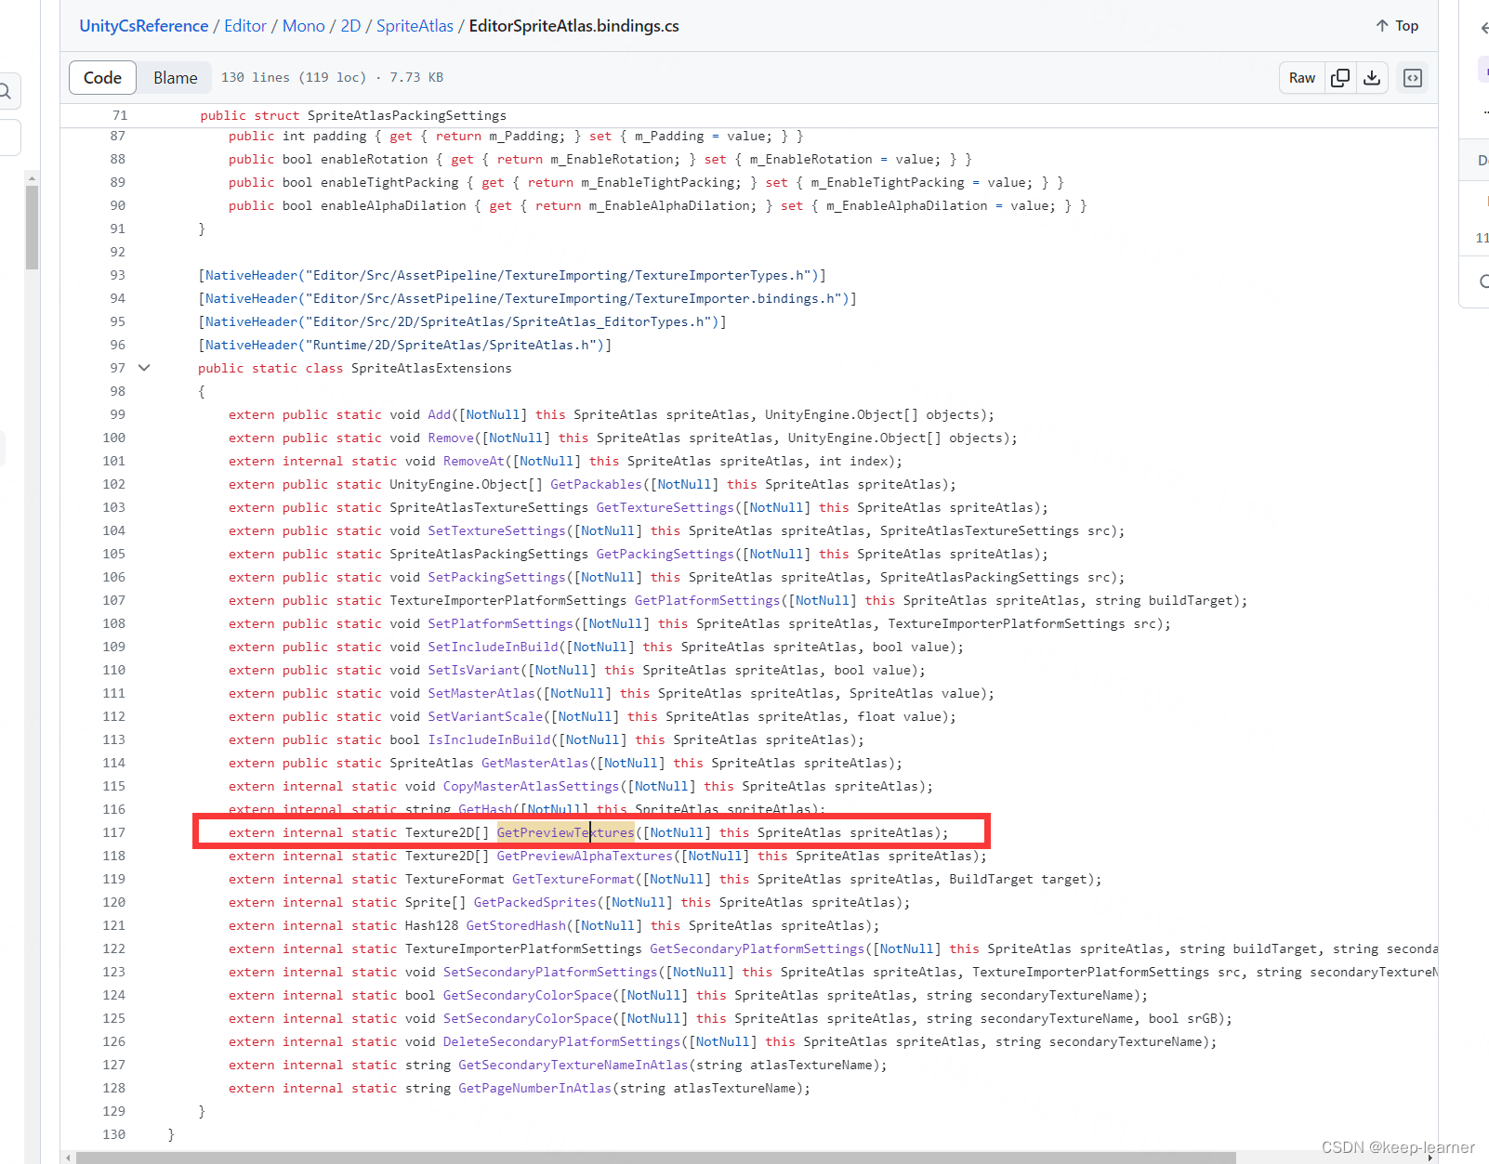
Task: Switch to the Blame tab
Action: (x=175, y=77)
